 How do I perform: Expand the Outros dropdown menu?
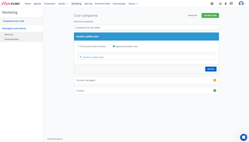tap(133, 4)
